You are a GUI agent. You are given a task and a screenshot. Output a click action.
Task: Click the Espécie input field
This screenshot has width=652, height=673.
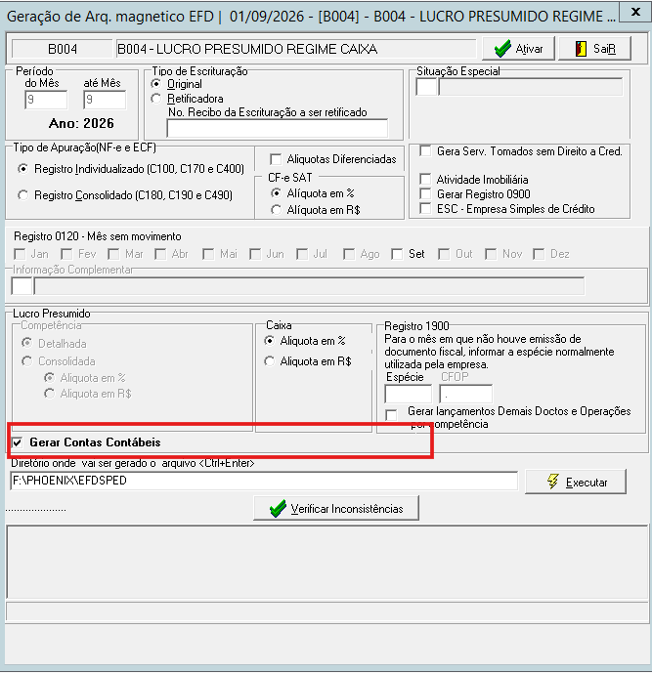(408, 394)
